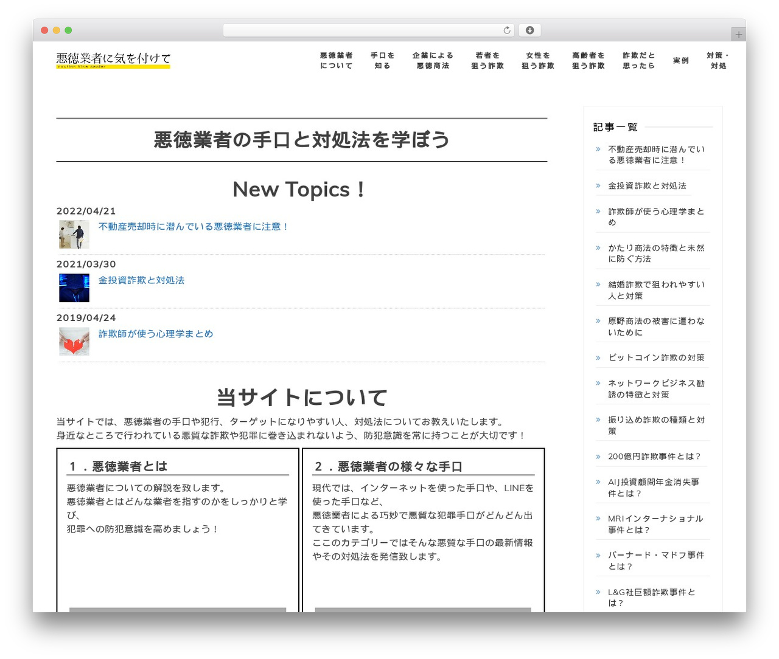The image size is (779, 659).
Task: Open the 高齢者を狙う詐欺 menu item
Action: click(x=589, y=60)
